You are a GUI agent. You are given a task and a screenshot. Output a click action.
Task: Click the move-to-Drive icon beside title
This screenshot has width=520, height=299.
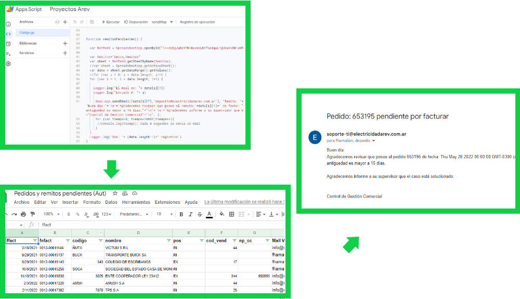[x=125, y=193]
